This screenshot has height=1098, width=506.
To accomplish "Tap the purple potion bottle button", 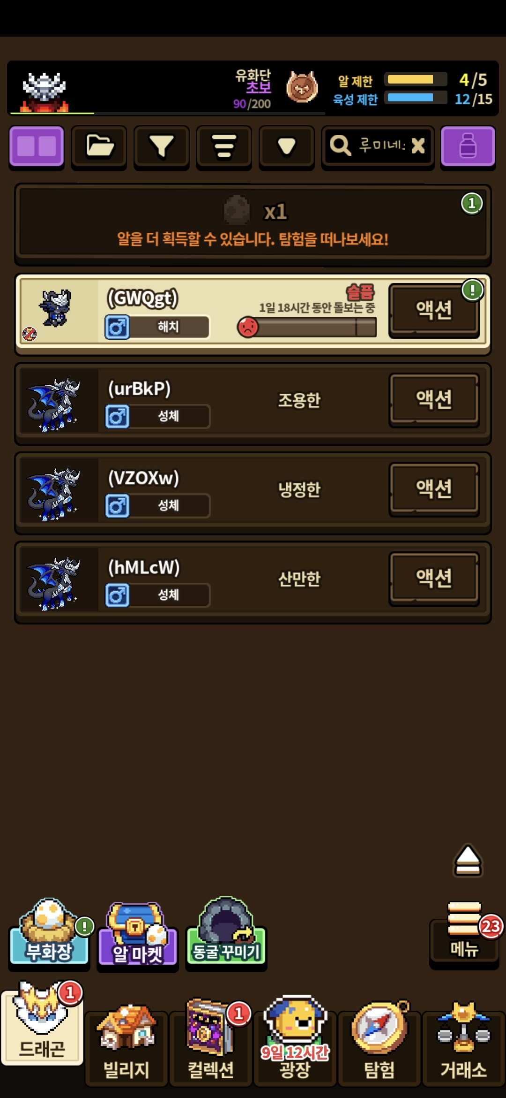I will (468, 146).
